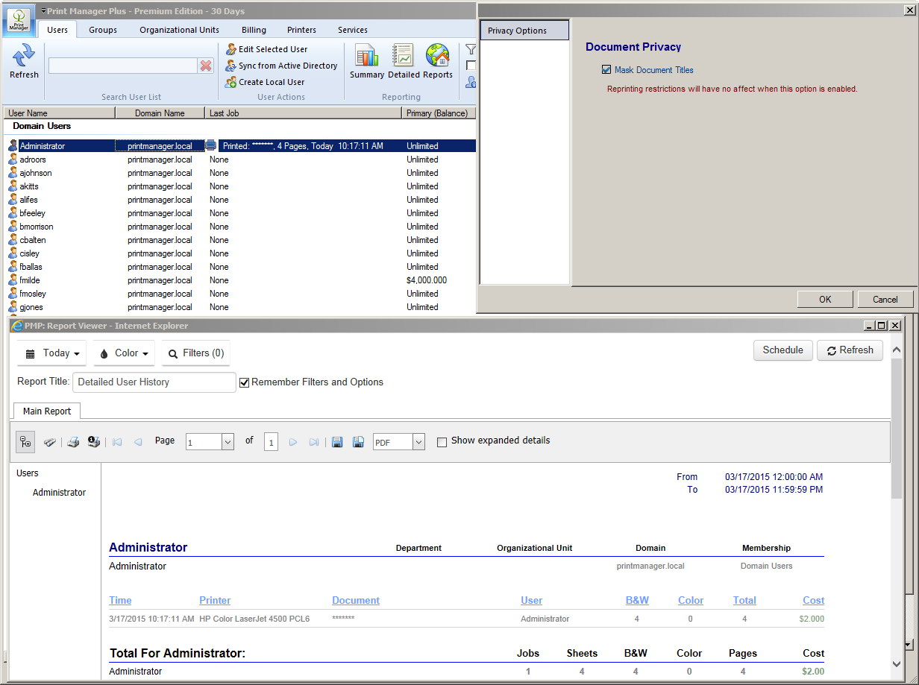Select the Main Report tab
This screenshot has height=685, width=919.
coord(47,411)
